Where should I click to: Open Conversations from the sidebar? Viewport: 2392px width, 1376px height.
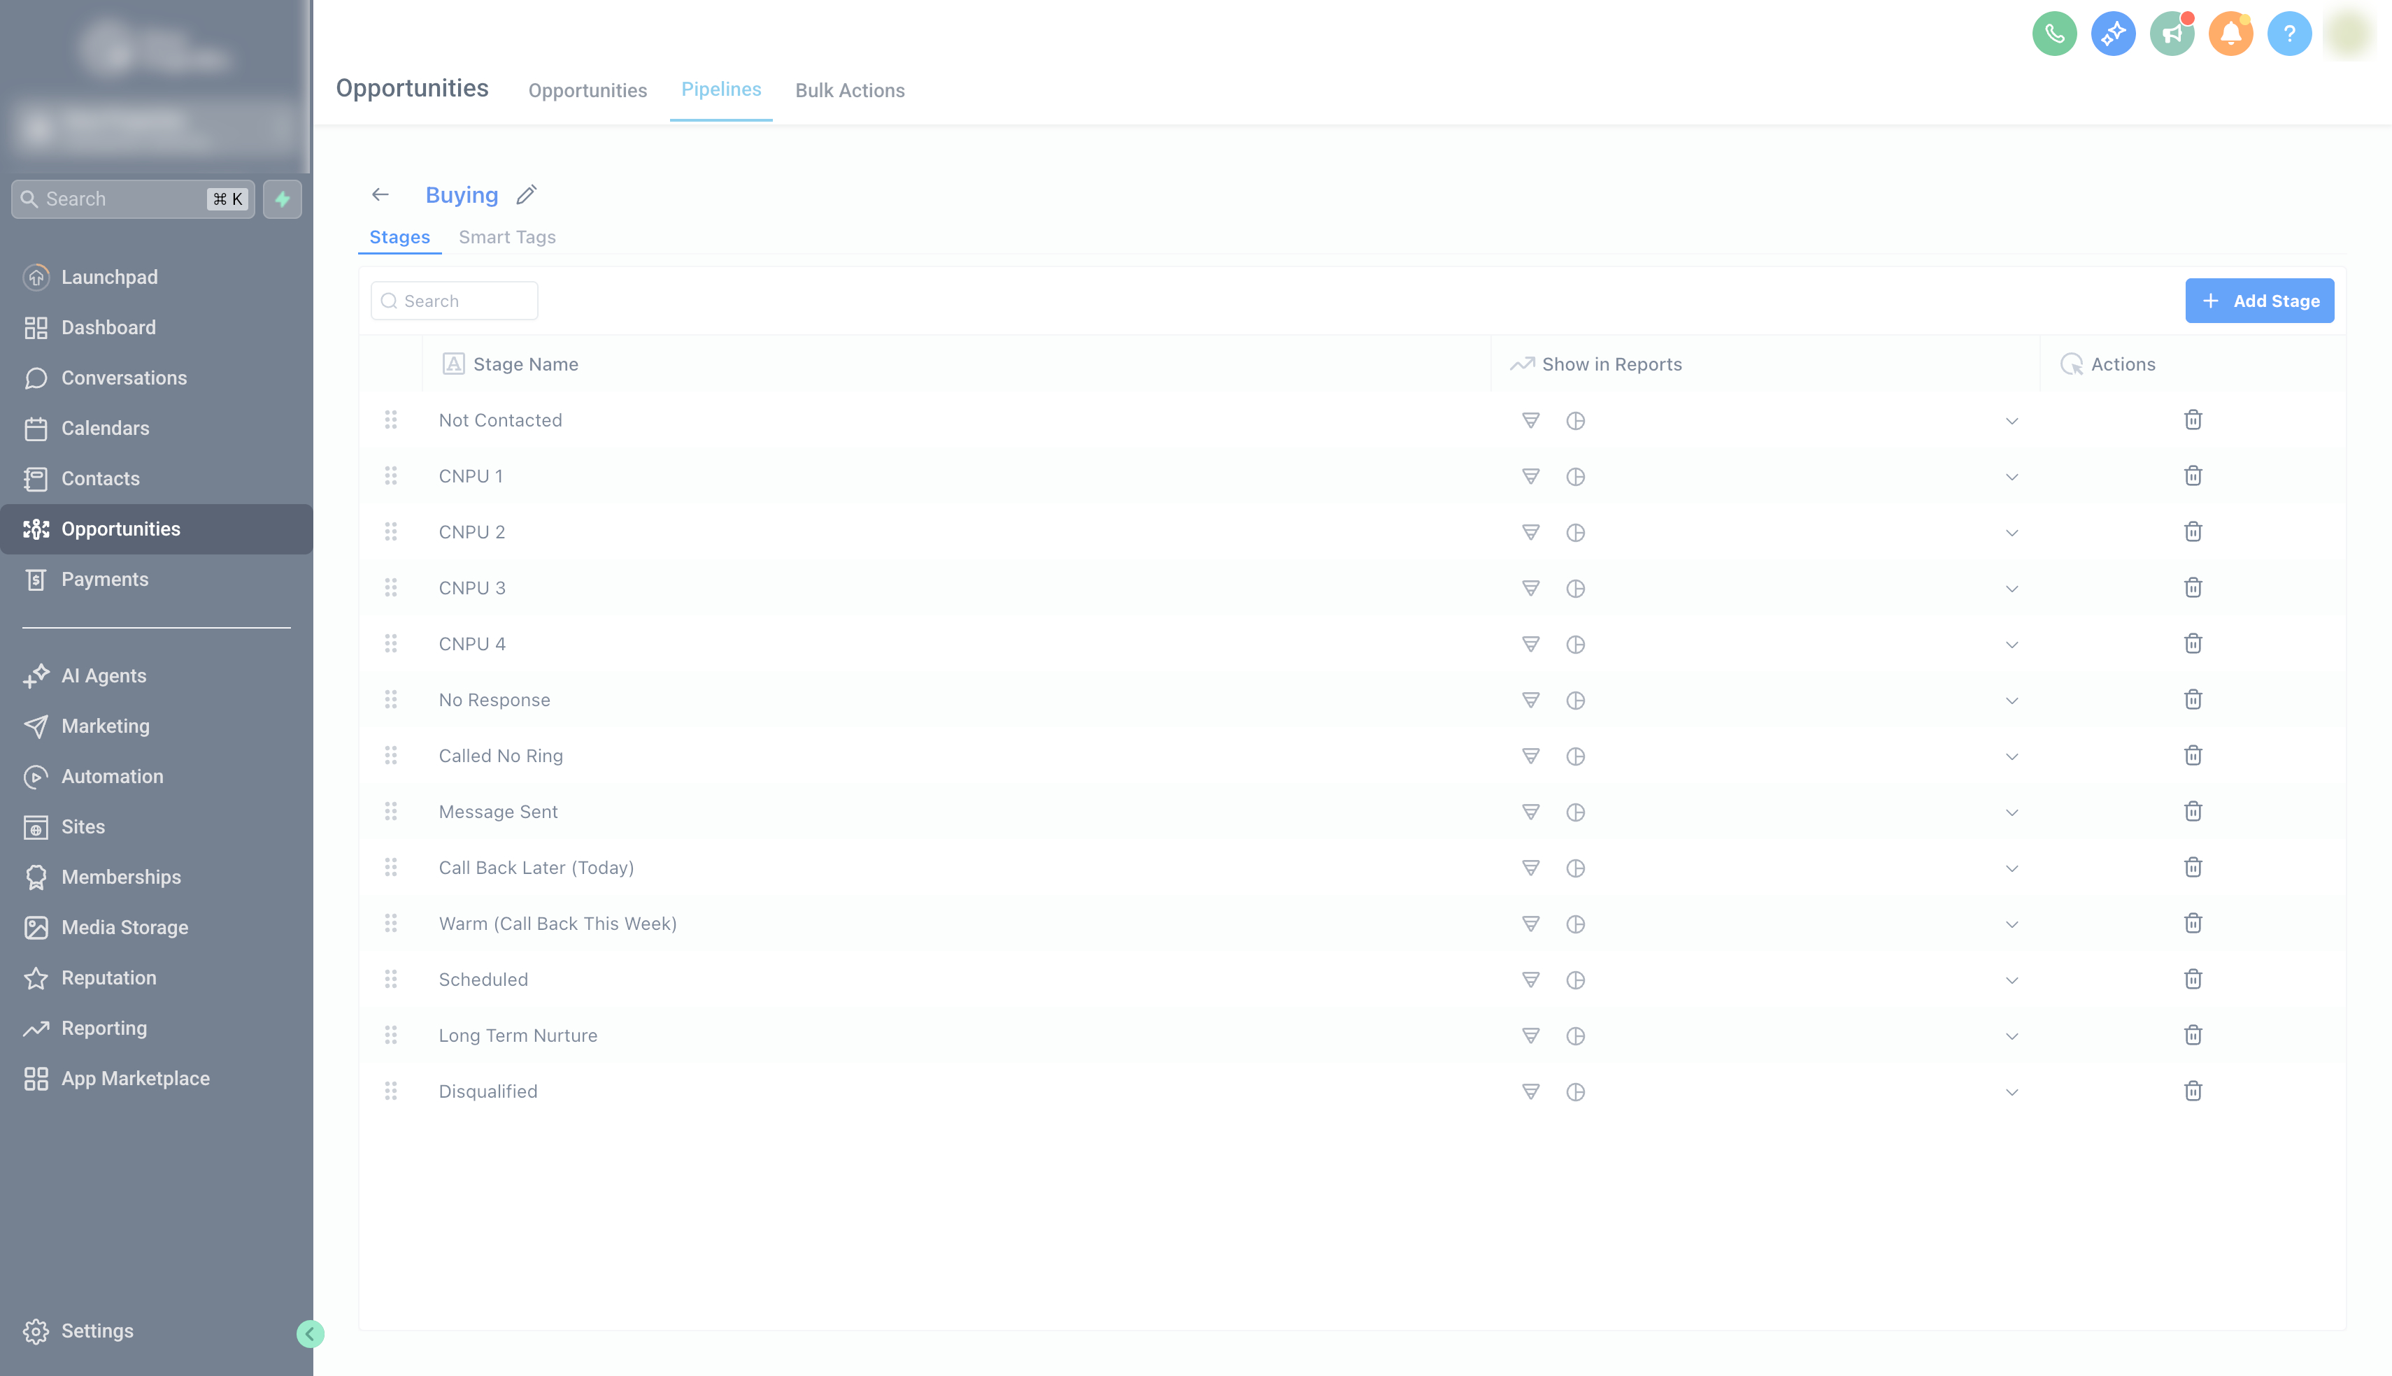tap(124, 377)
